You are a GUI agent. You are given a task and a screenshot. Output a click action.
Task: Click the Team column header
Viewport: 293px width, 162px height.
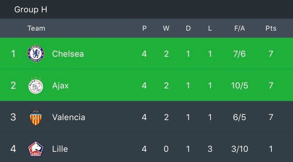(x=36, y=28)
